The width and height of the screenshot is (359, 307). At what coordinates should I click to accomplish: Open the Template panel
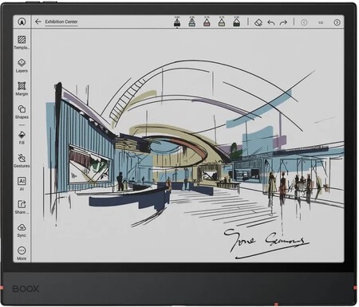(x=22, y=42)
